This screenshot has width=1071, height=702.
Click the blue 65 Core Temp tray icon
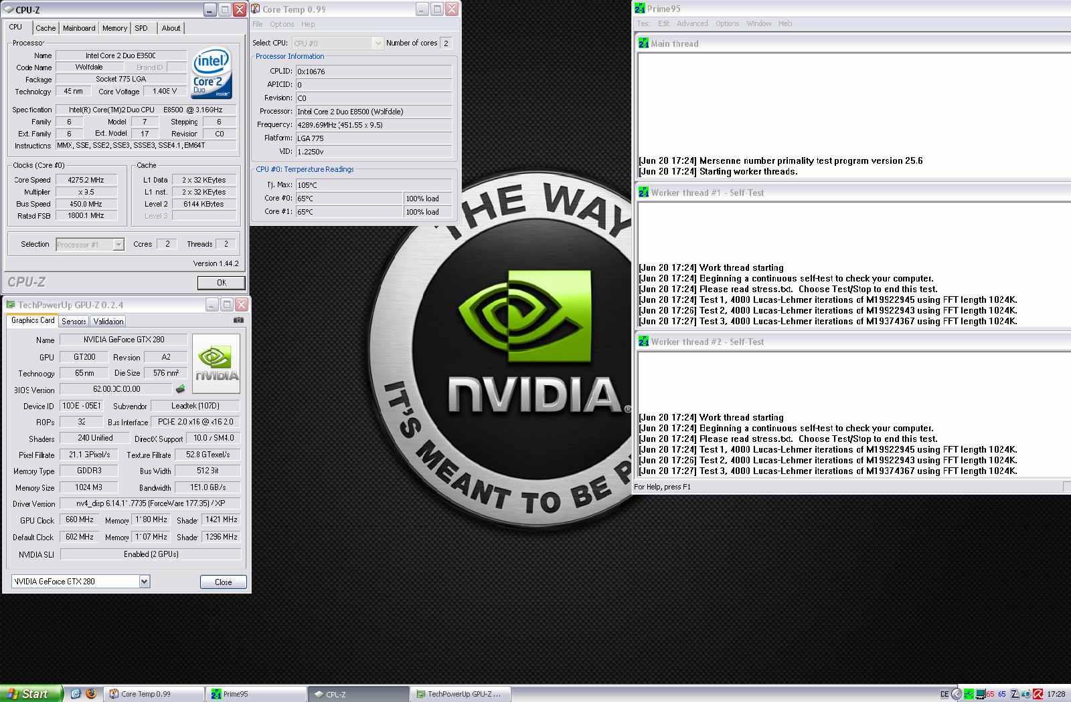[1001, 694]
